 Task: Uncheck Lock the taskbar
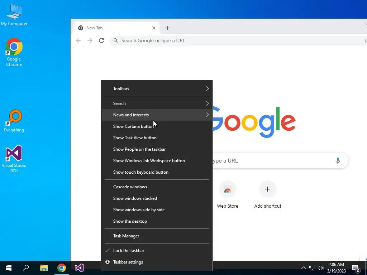[157, 251]
